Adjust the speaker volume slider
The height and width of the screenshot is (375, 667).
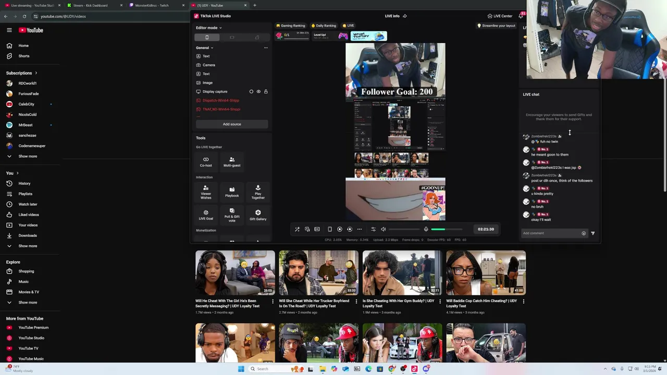pos(404,229)
